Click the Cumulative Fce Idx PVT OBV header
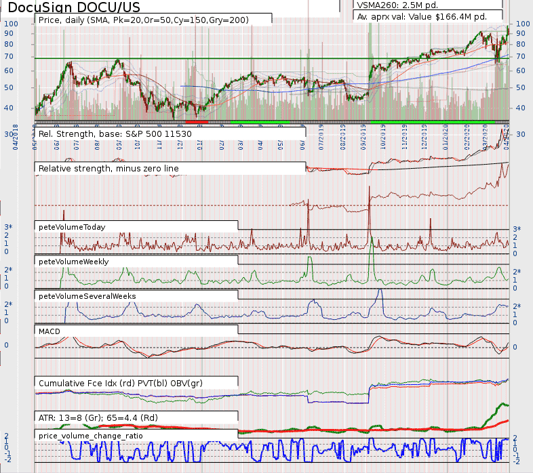Image resolution: width=533 pixels, height=473 pixels. tap(121, 384)
